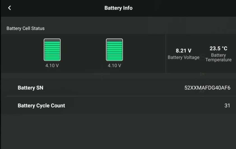Viewport: 236px width, 149px height.
Task: Click the empty top segment of left cell
Action: coord(52,40)
